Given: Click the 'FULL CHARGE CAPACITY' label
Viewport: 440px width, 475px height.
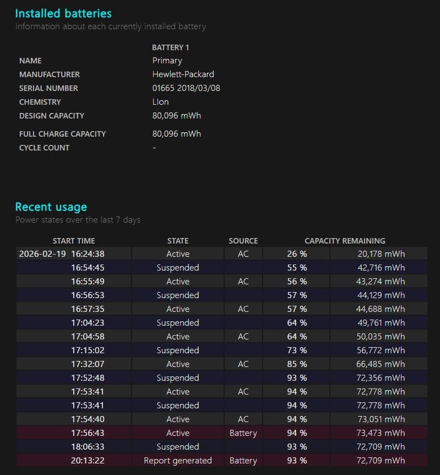Looking at the screenshot, I should (x=62, y=133).
